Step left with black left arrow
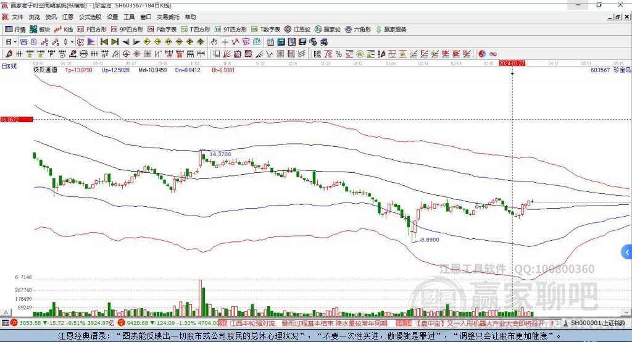 pos(126,42)
